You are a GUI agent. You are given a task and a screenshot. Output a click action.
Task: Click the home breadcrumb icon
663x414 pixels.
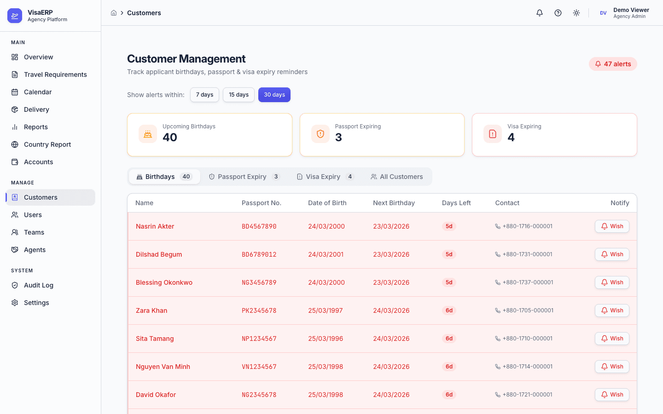click(x=114, y=13)
